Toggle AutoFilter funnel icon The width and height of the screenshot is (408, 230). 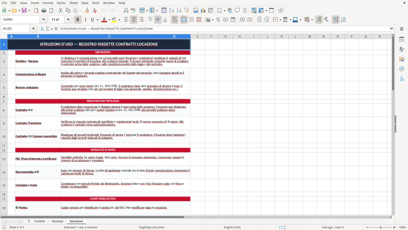pos(186,11)
